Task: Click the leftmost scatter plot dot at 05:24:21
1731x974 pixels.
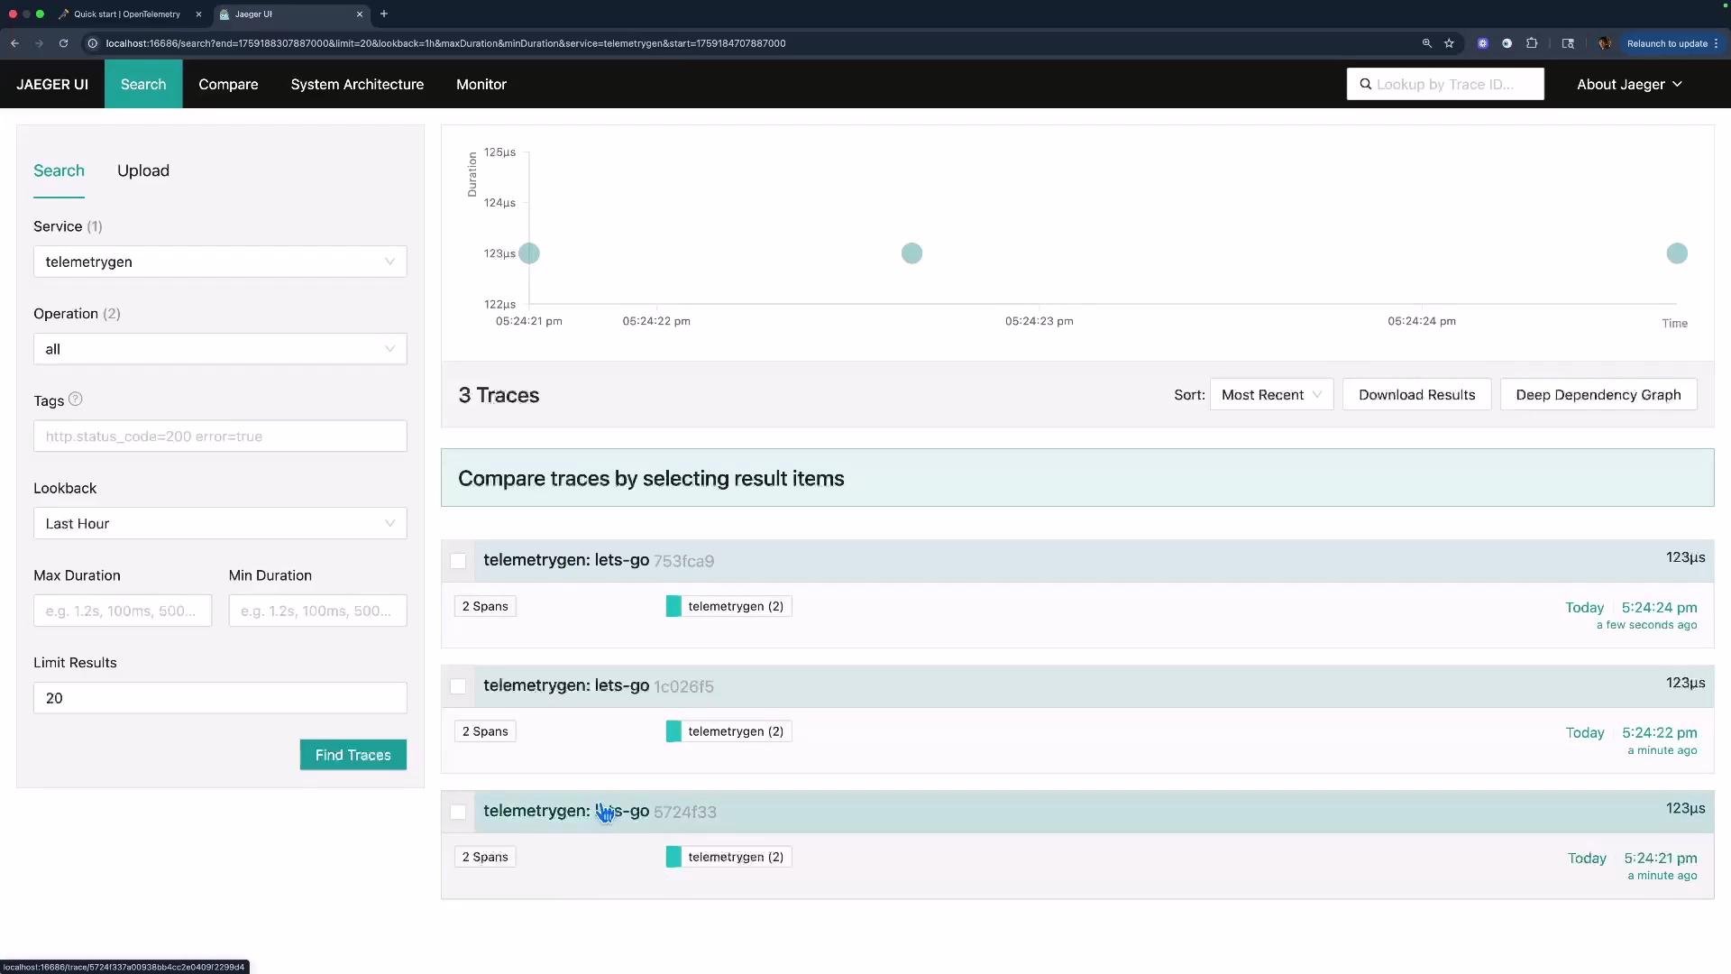Action: coord(529,253)
